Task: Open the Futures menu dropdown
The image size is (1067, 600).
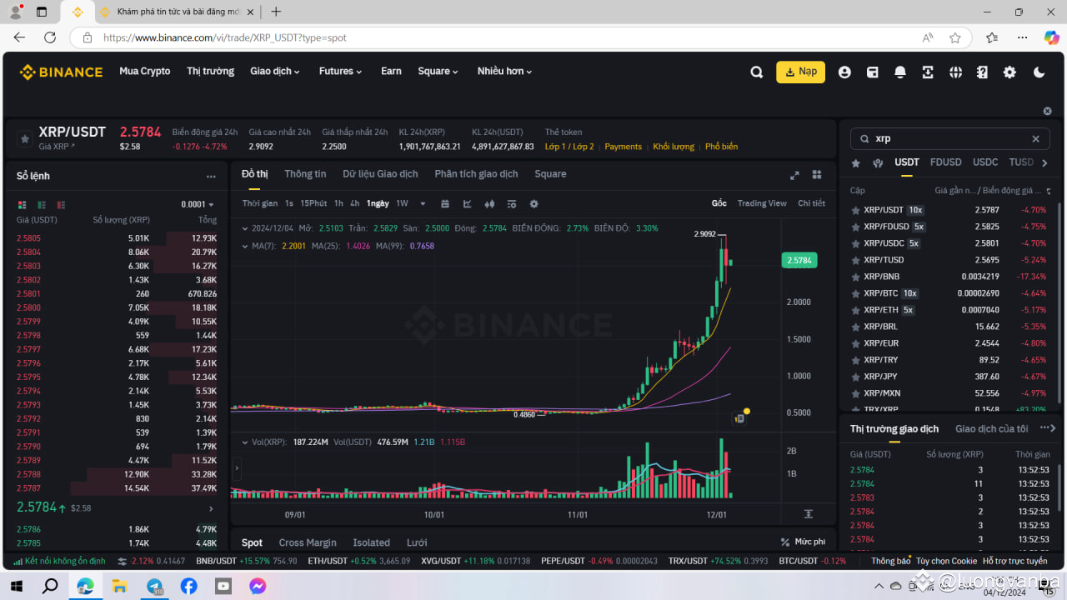Action: coord(340,72)
